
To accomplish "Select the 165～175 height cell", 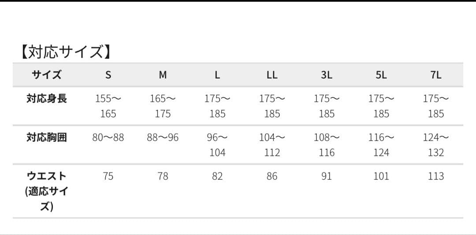I will [163, 106].
